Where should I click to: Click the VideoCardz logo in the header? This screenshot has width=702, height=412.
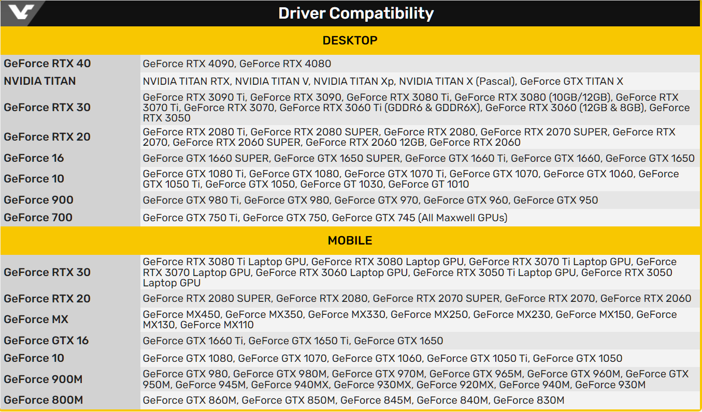22,13
